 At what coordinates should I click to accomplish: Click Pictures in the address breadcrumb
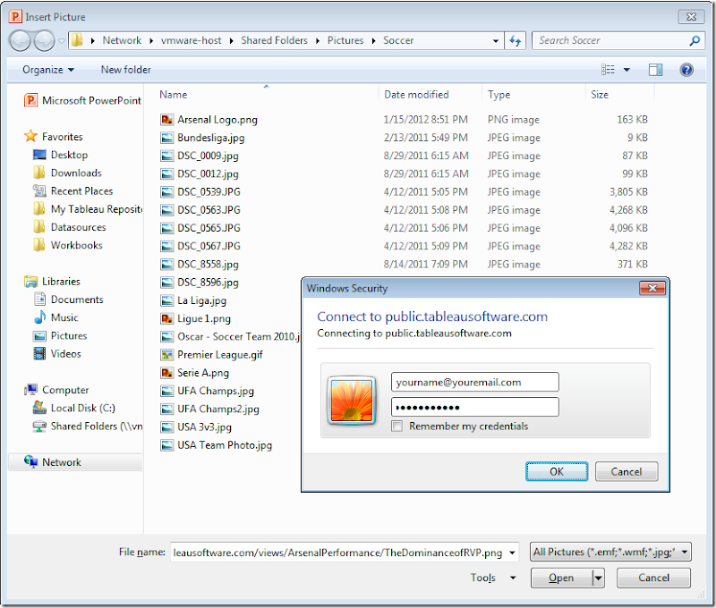tap(345, 40)
